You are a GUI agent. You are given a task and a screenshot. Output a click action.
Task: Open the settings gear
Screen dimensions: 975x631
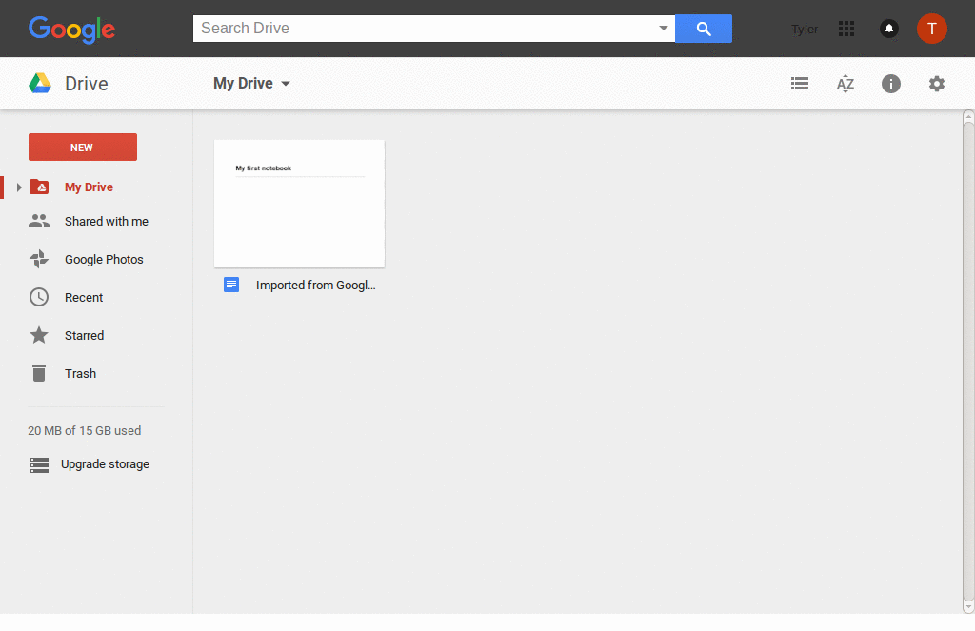point(937,84)
